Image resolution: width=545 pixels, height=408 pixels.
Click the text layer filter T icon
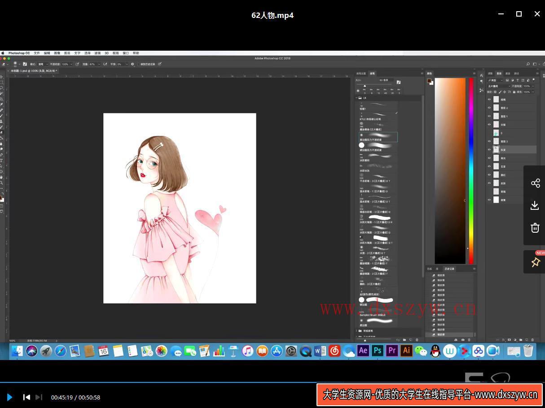(518, 80)
